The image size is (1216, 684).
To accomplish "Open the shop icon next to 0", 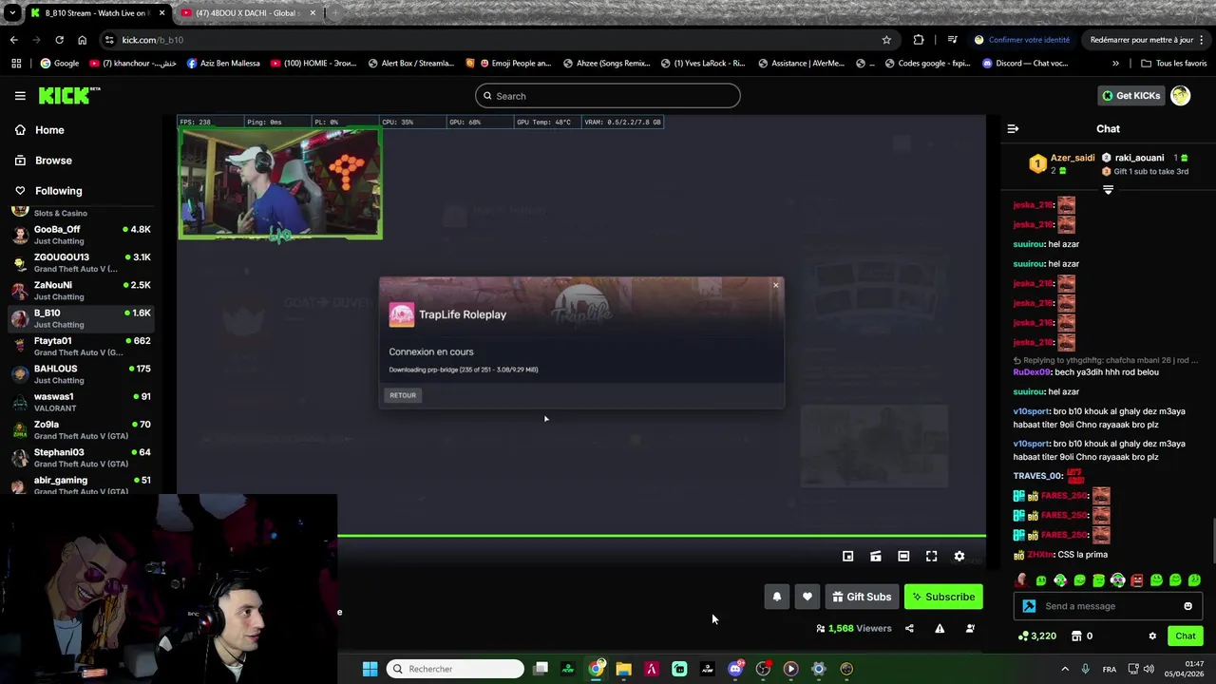I will [1076, 636].
